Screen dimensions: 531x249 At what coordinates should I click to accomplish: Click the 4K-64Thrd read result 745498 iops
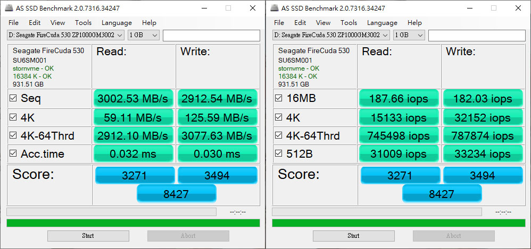click(399, 136)
